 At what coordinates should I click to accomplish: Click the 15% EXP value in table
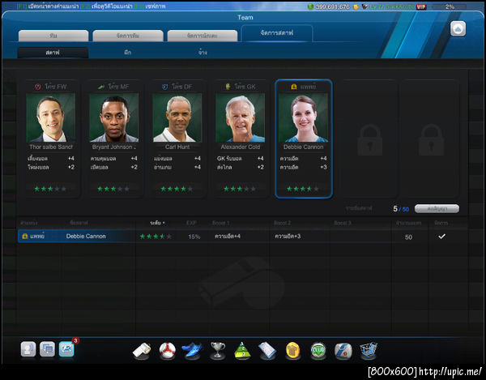tap(194, 237)
